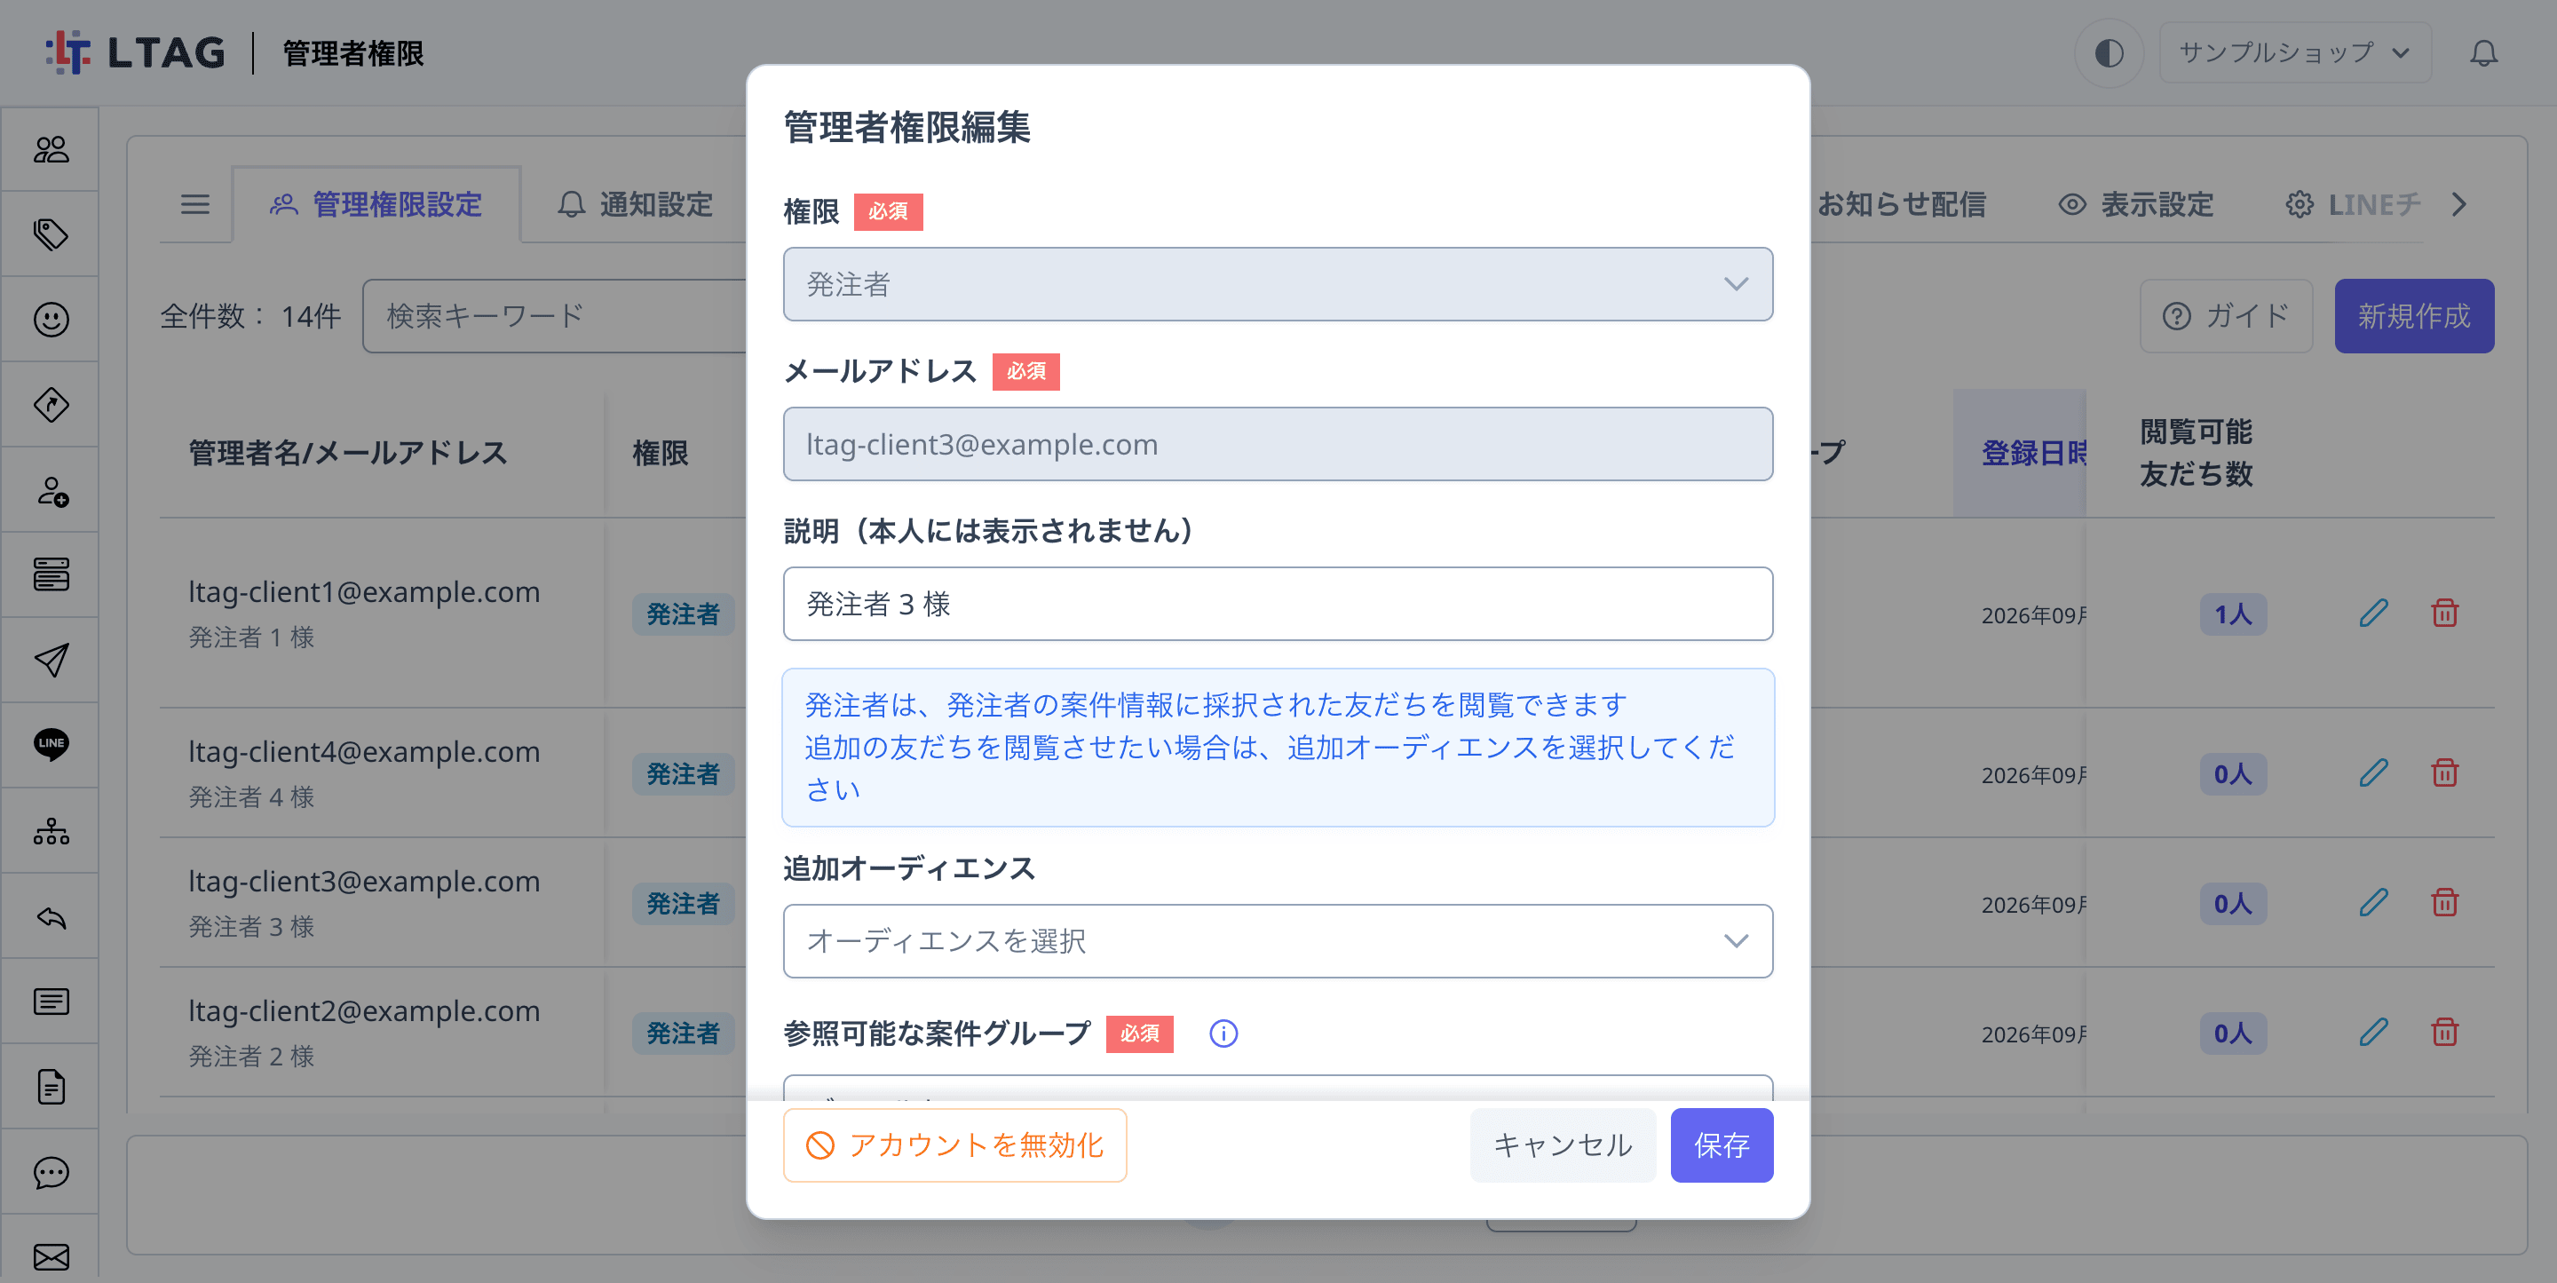Click 発注者 3 様 in table row

tap(251, 926)
